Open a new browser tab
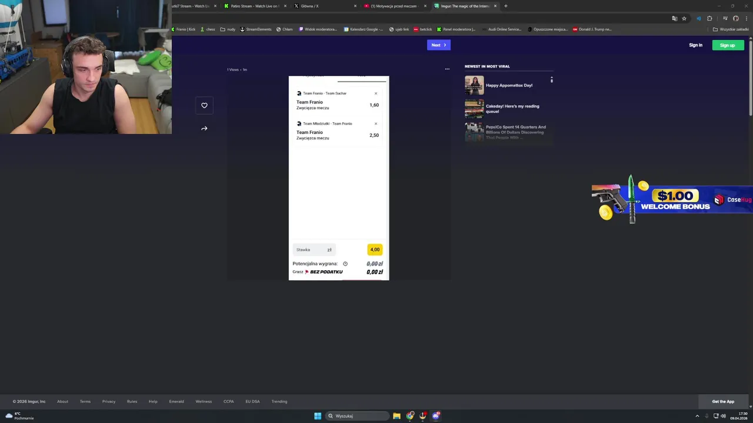Viewport: 753px width, 423px height. [x=506, y=6]
